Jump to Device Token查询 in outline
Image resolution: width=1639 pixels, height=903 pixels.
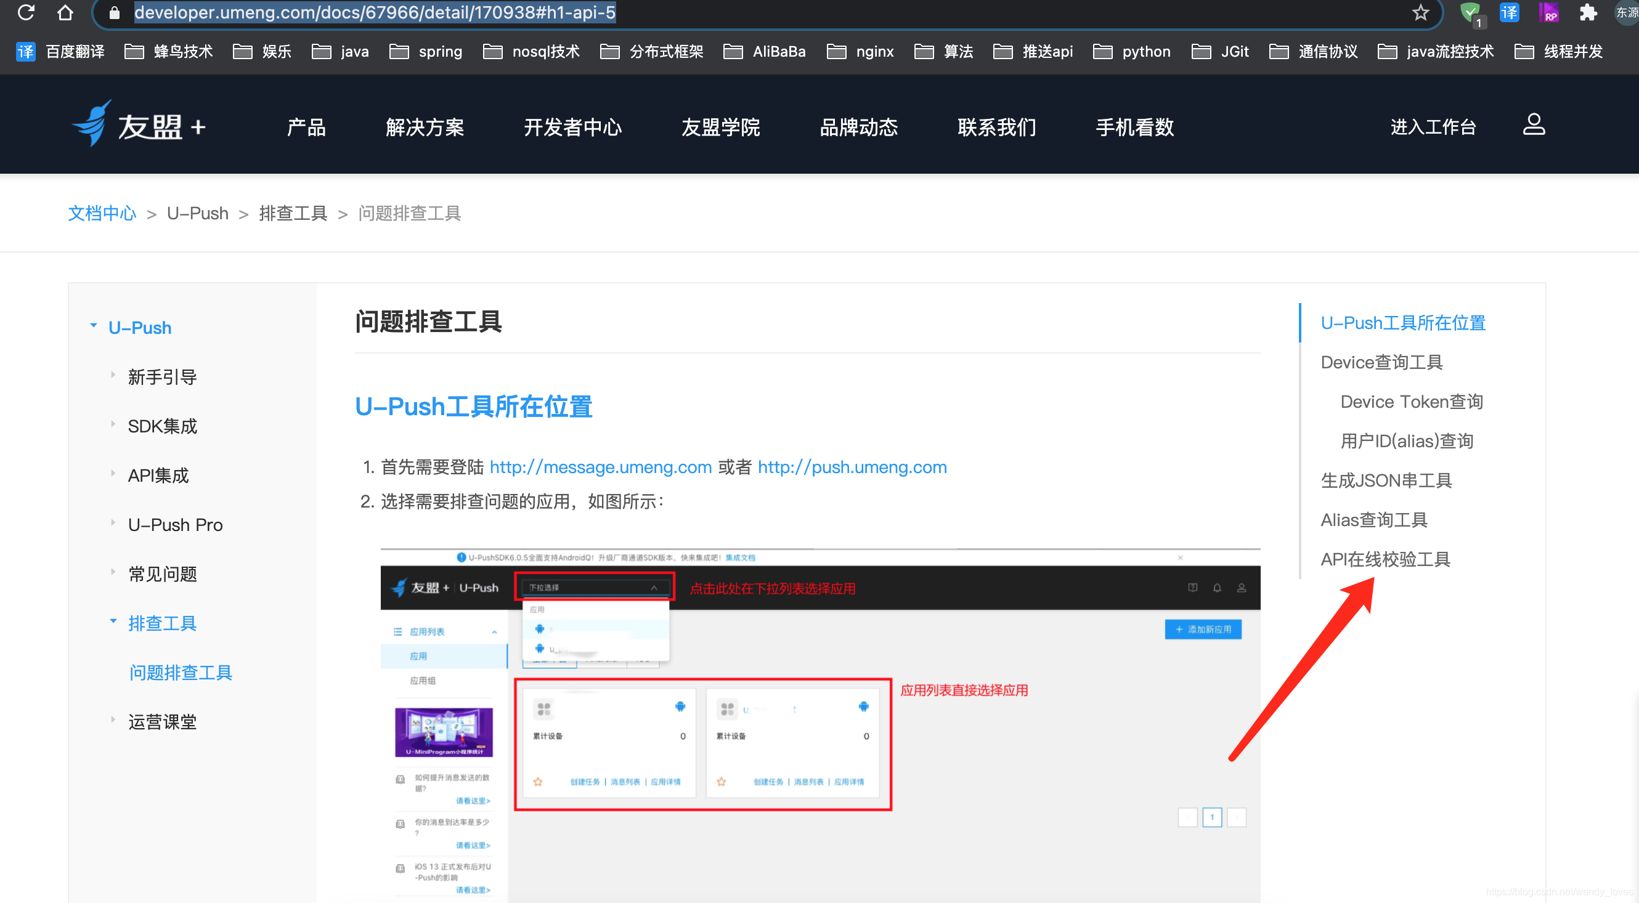coord(1410,402)
